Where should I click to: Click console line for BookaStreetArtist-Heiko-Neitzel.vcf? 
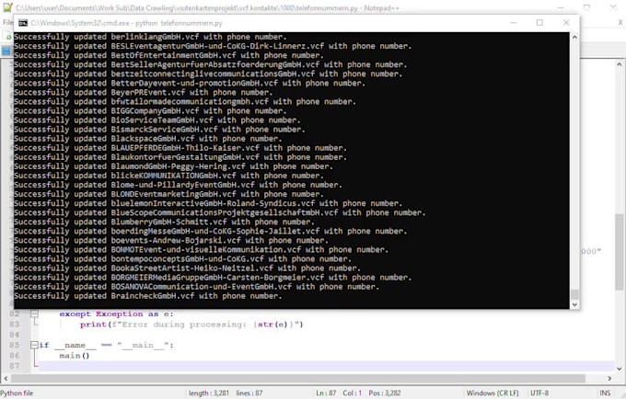click(187, 268)
